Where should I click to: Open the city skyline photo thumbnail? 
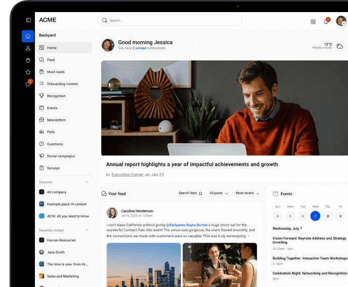[x=144, y=264]
